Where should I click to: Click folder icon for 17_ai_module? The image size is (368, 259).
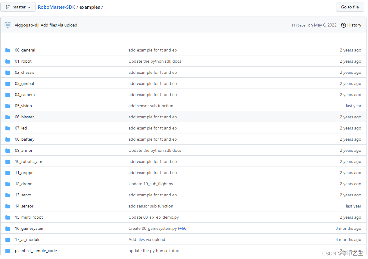point(8,240)
